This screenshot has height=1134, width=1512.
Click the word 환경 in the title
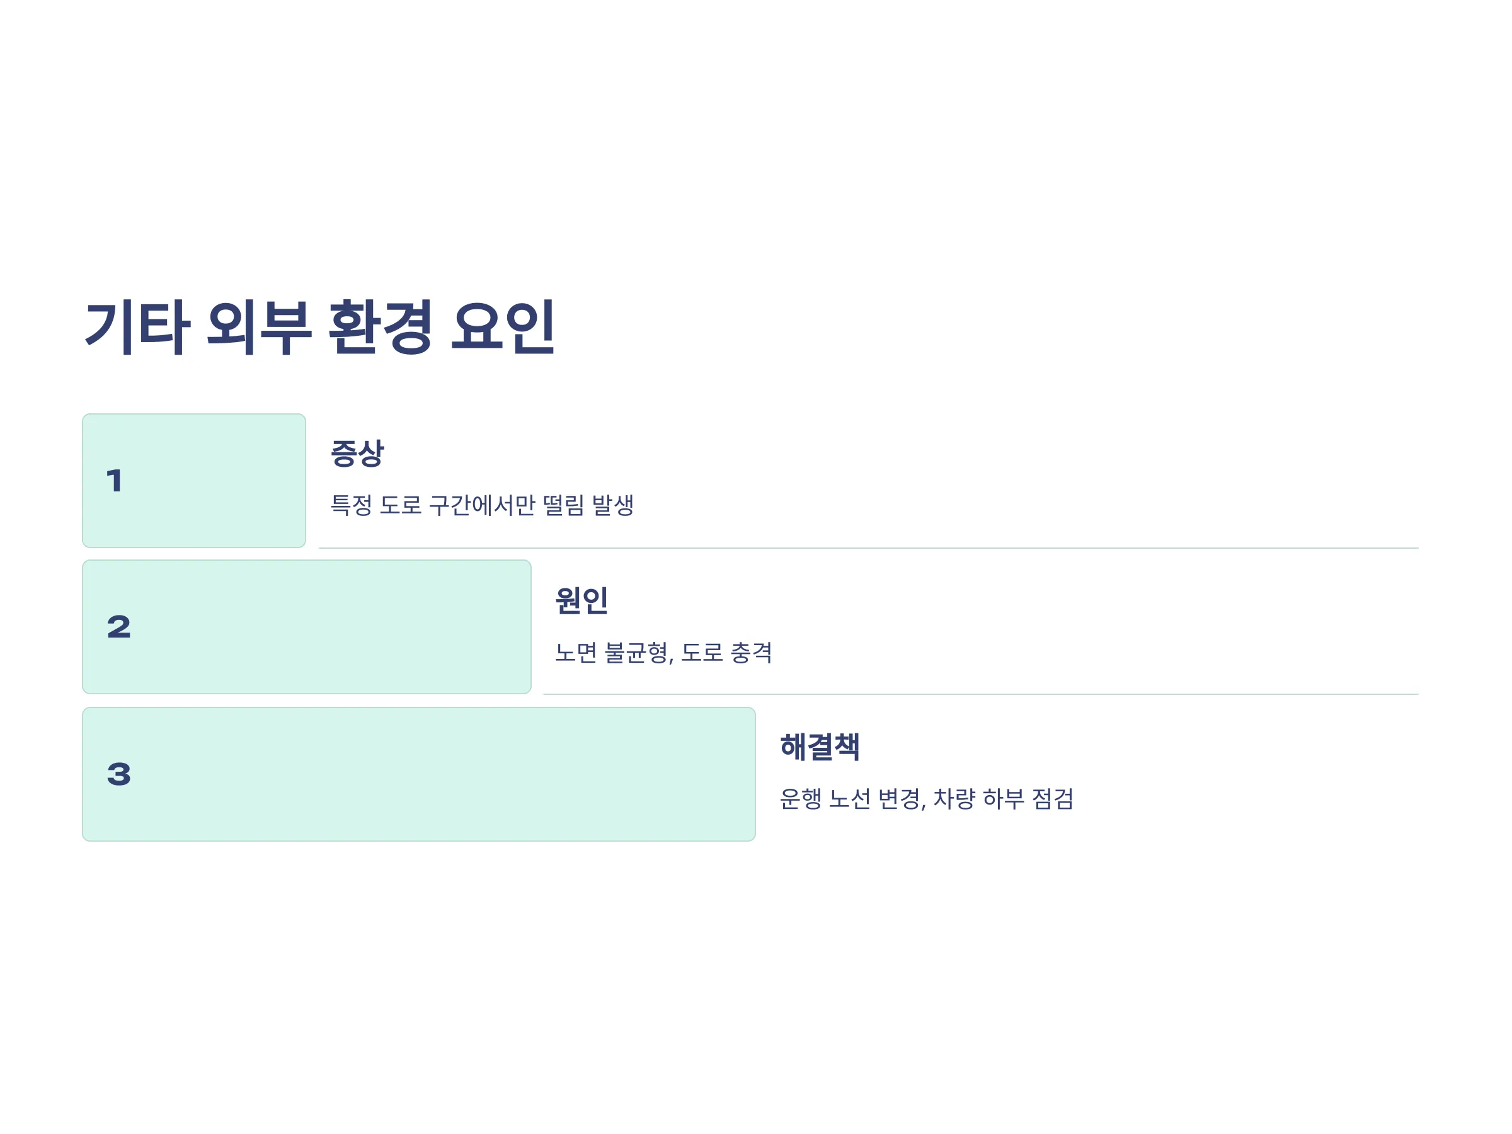380,327
